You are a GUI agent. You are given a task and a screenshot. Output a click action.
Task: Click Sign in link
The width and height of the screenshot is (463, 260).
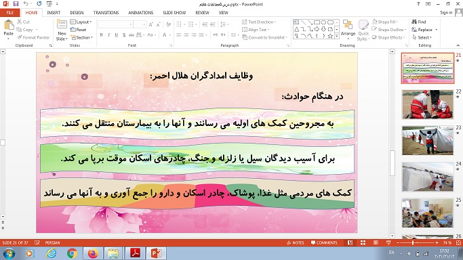click(446, 12)
